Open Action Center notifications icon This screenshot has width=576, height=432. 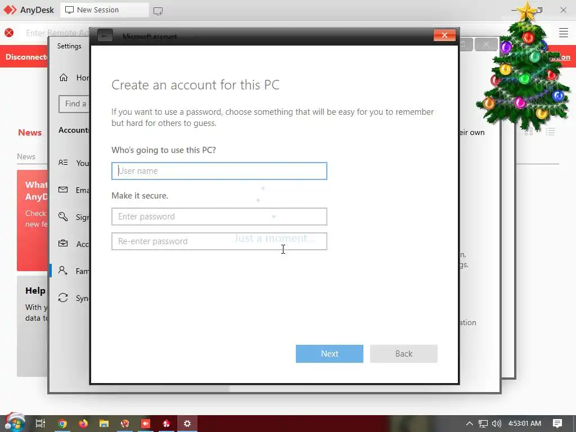coord(557,424)
